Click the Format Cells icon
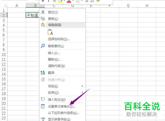 (43, 106)
